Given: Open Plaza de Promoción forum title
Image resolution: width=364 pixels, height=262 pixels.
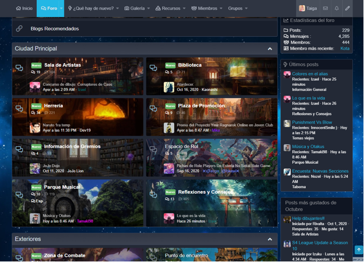Looking at the screenshot, I should coord(201,106).
